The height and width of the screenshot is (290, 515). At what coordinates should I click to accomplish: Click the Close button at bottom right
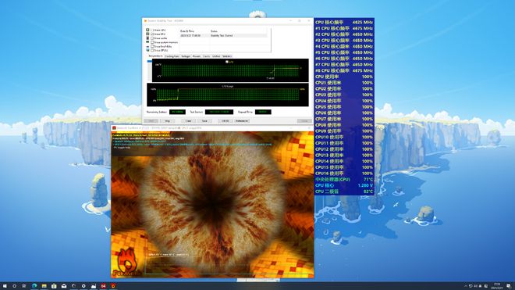coord(304,121)
